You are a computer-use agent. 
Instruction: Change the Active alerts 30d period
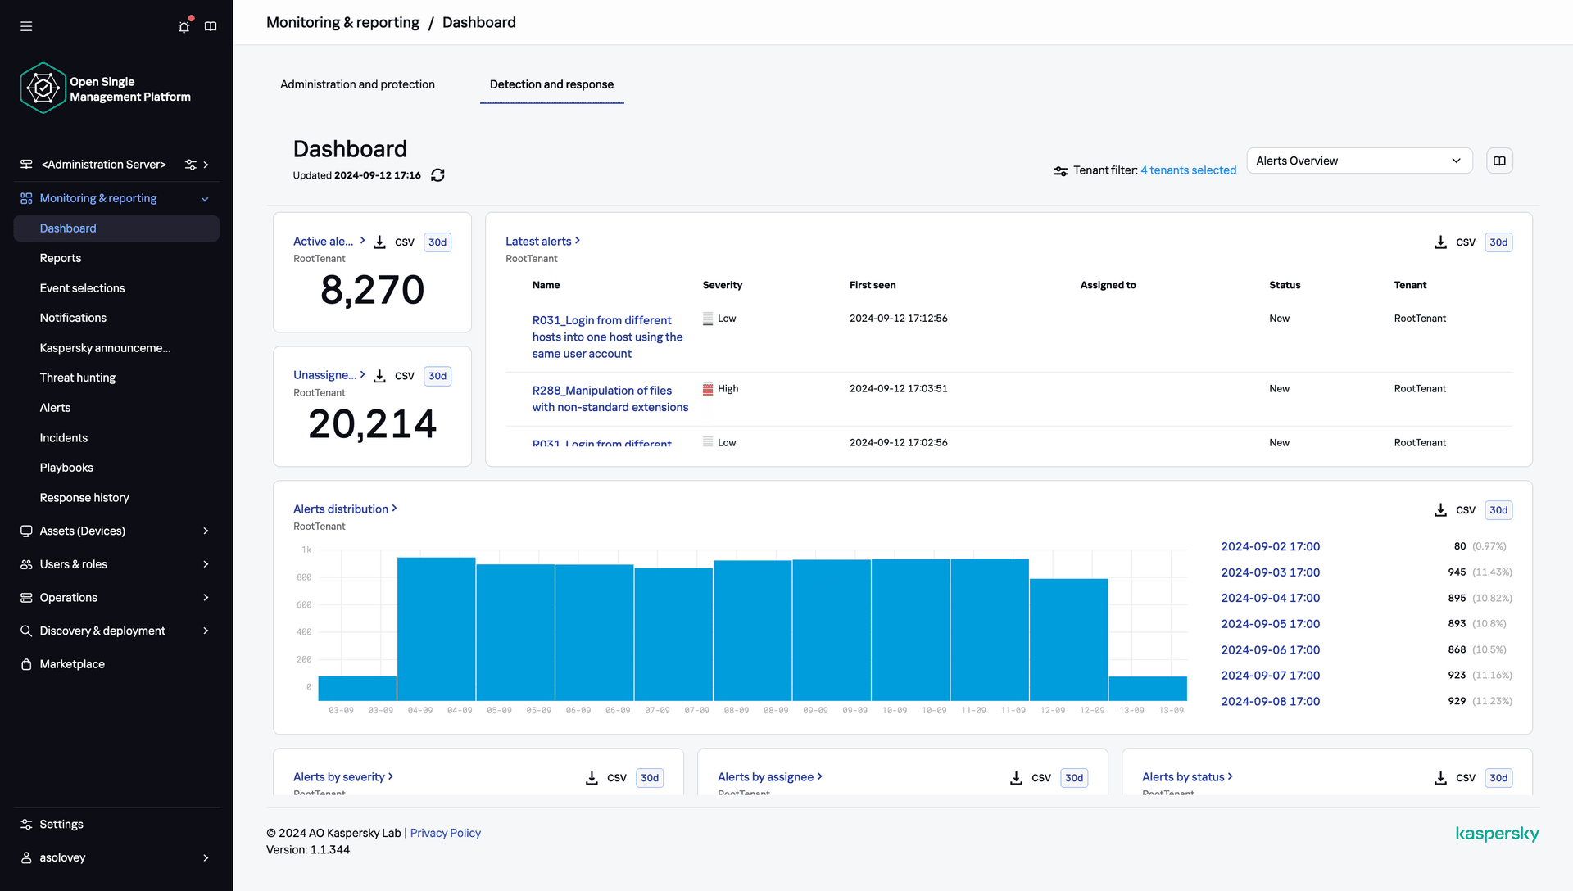pos(437,242)
